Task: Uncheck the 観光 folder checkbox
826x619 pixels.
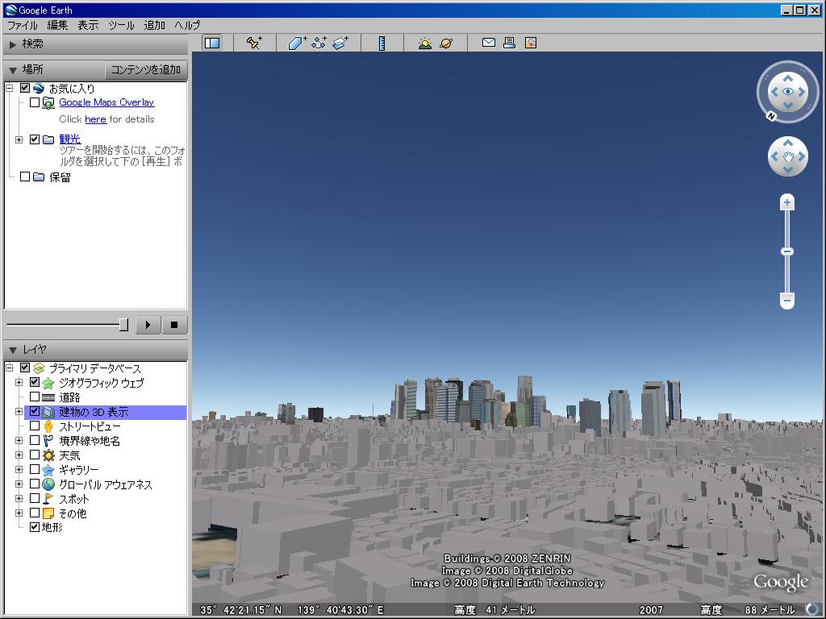Action: coord(35,139)
